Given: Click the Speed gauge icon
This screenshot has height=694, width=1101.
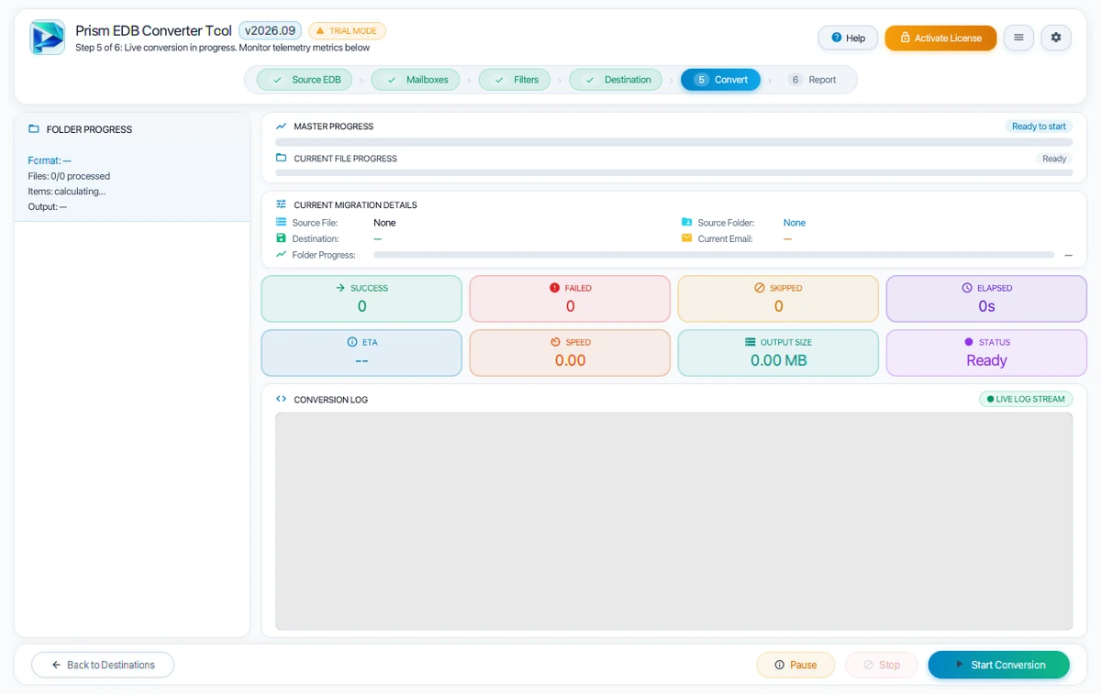Looking at the screenshot, I should pos(555,342).
